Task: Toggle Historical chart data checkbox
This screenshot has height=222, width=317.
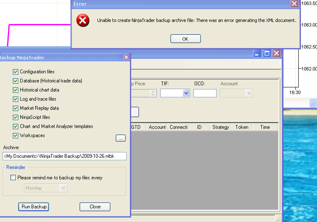Action: click(x=15, y=90)
